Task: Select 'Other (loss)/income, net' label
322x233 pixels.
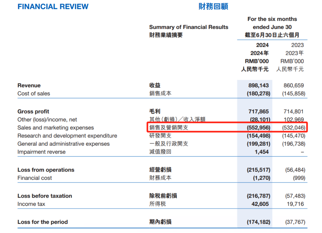Action: [47, 120]
